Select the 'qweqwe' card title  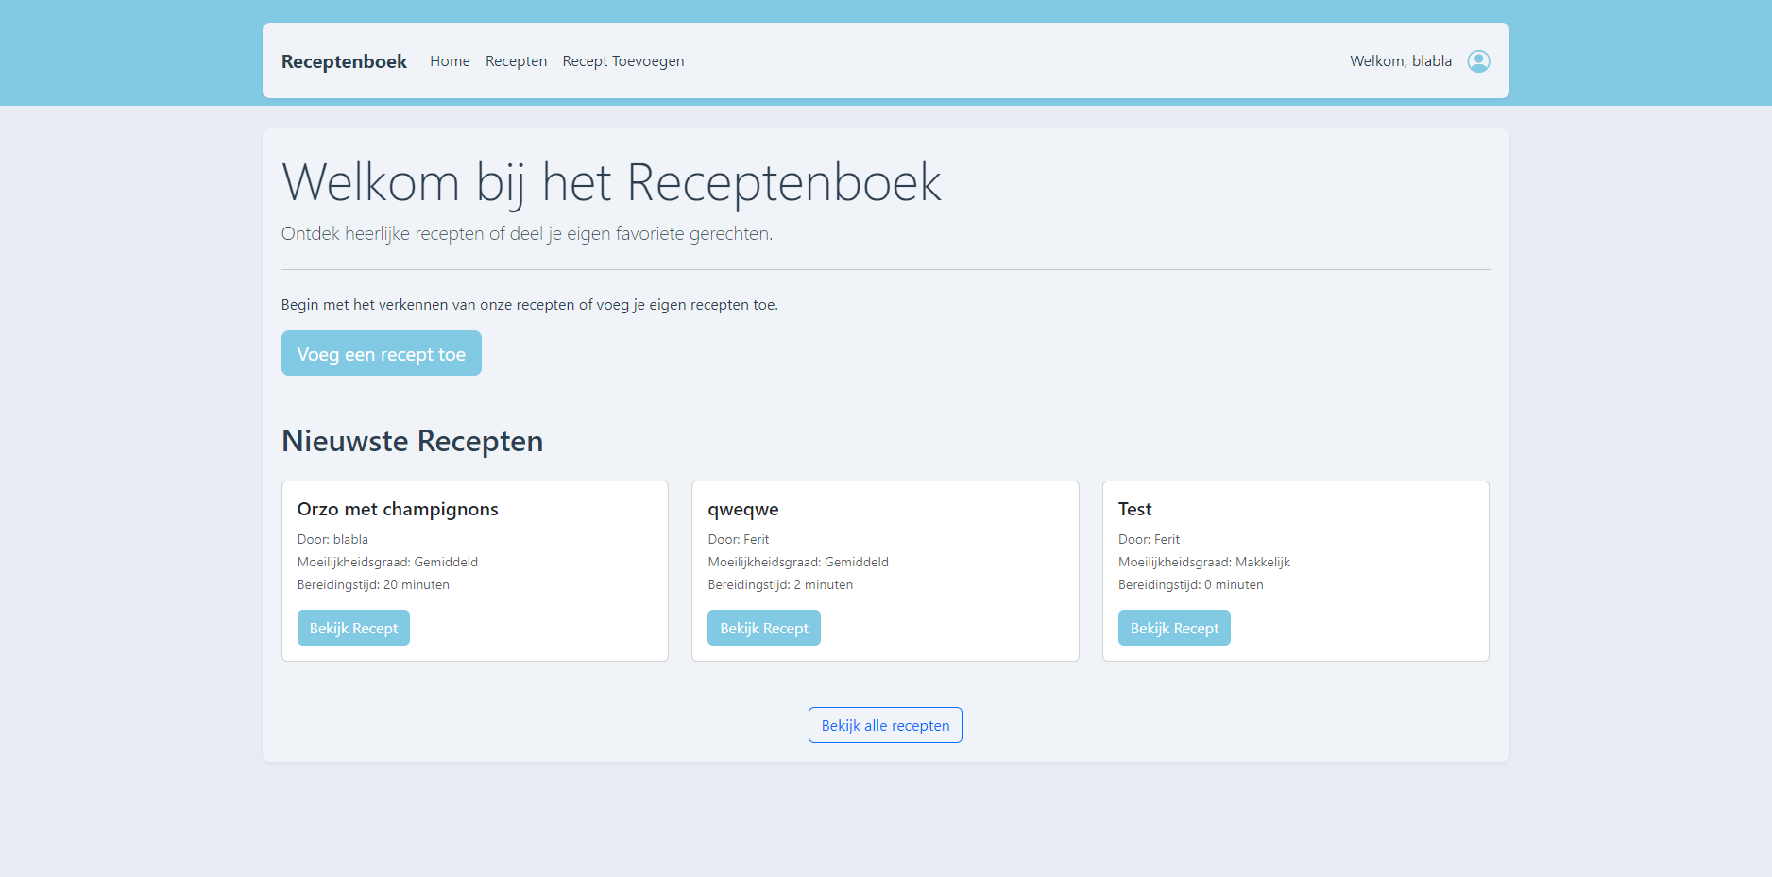point(743,509)
